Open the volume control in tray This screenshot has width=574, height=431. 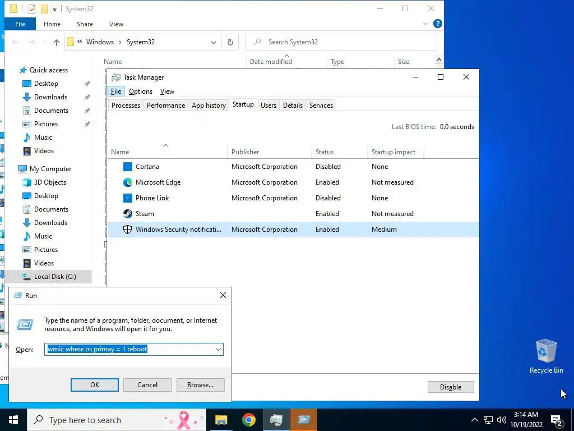[x=502, y=420]
